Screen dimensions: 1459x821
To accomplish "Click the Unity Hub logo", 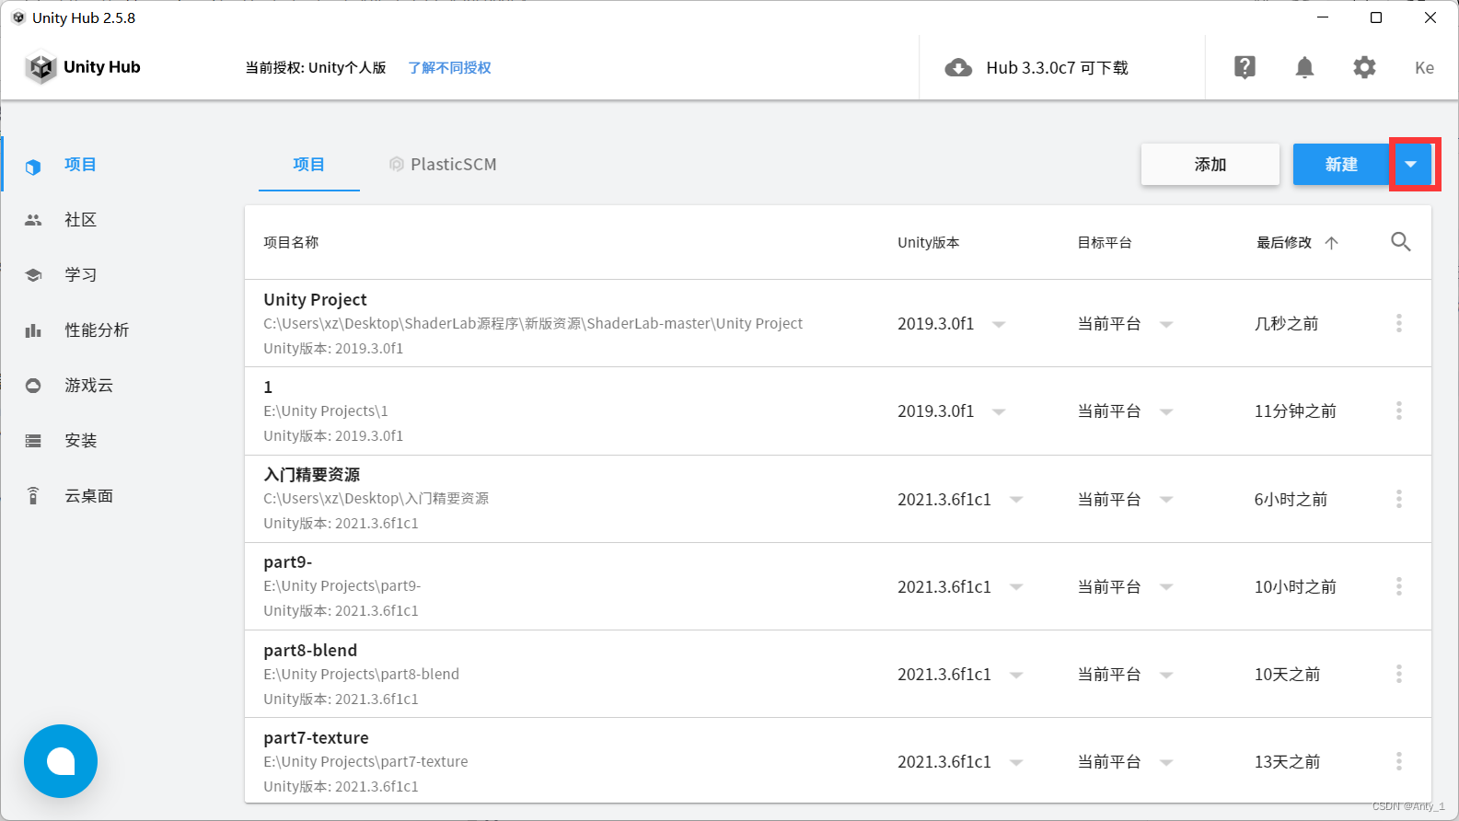I will 83,67.
